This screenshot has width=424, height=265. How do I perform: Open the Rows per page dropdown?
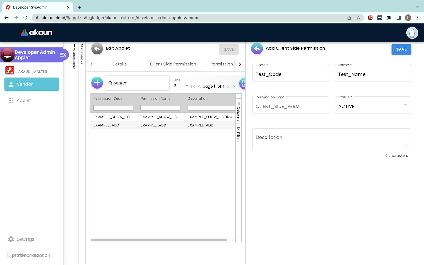click(180, 85)
